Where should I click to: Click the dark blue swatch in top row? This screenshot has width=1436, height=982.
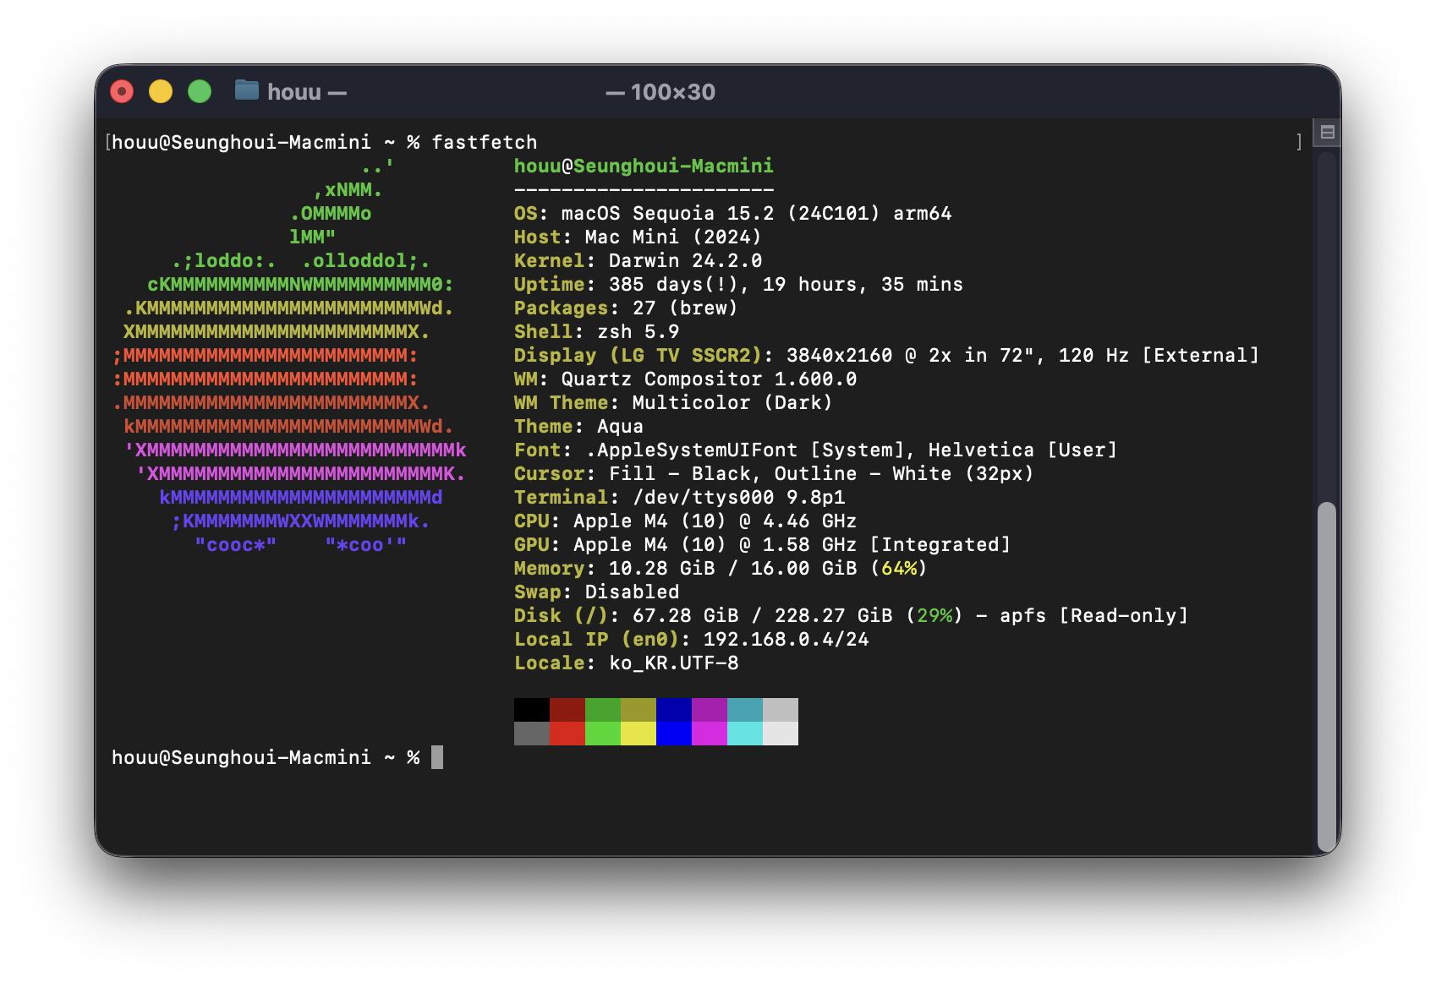[673, 710]
